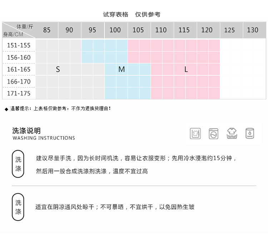Click the 试穿表格 仅供参考 title
The width and height of the screenshot is (268, 236).
(x=132, y=14)
